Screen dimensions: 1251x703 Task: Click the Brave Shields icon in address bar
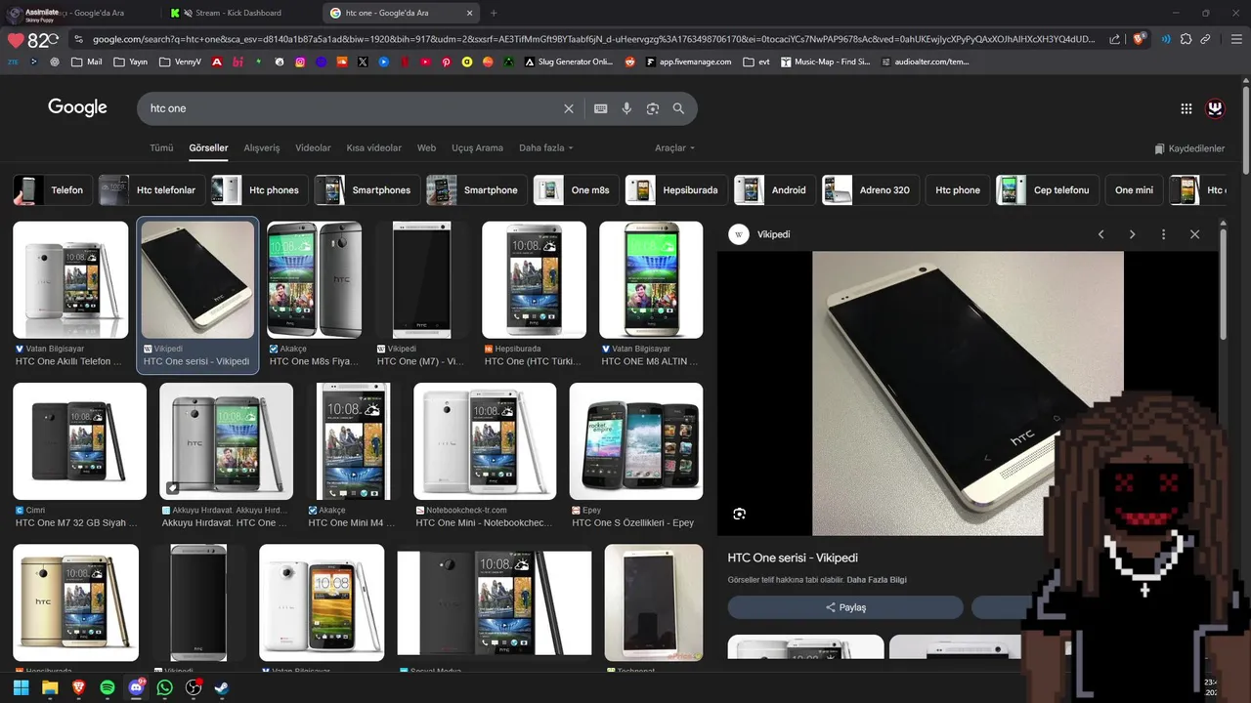[x=1139, y=39]
